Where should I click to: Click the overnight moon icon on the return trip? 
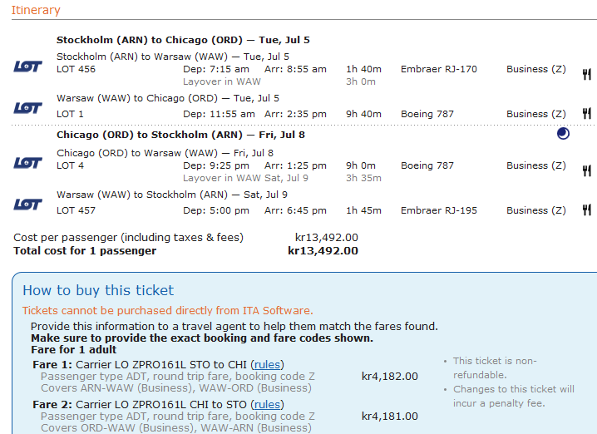tap(563, 134)
